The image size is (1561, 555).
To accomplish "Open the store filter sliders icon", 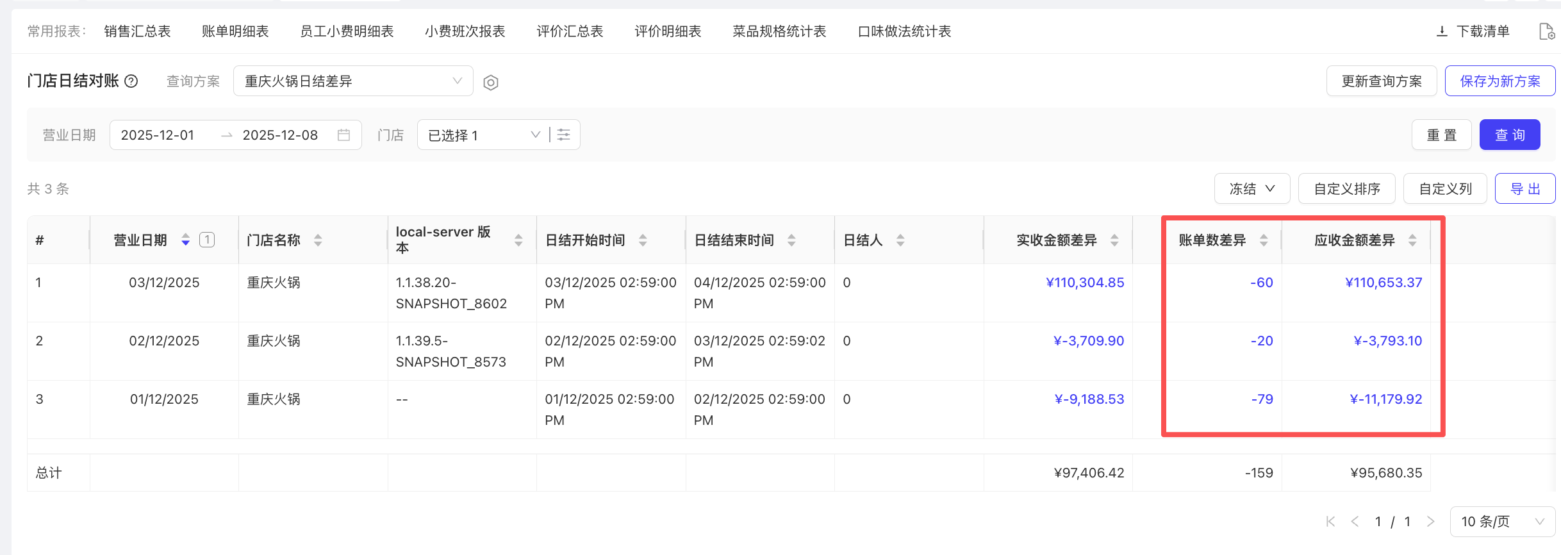I will 564,135.
